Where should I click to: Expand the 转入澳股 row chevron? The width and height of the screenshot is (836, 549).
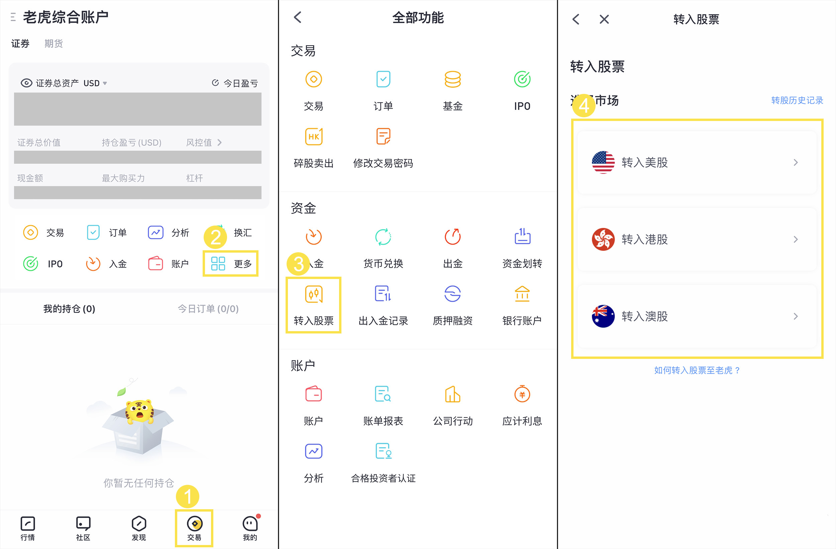796,316
